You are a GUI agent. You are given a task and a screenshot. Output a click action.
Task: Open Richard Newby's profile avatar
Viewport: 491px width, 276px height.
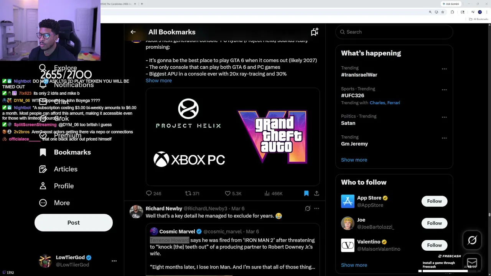pos(136,212)
